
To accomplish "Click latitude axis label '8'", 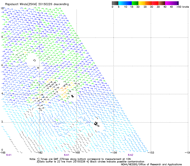I will click(x=2, y=37).
